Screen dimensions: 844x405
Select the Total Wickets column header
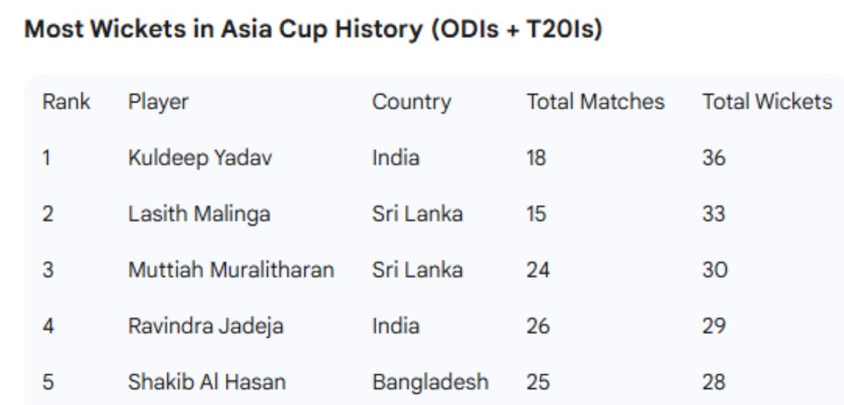767,102
